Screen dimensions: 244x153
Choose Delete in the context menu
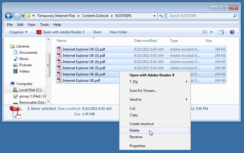pyautogui.click(x=155, y=130)
